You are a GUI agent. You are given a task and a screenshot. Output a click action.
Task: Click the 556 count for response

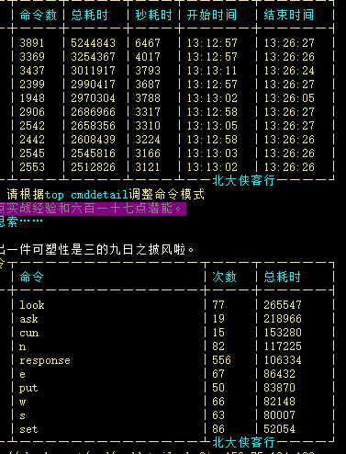point(221,360)
